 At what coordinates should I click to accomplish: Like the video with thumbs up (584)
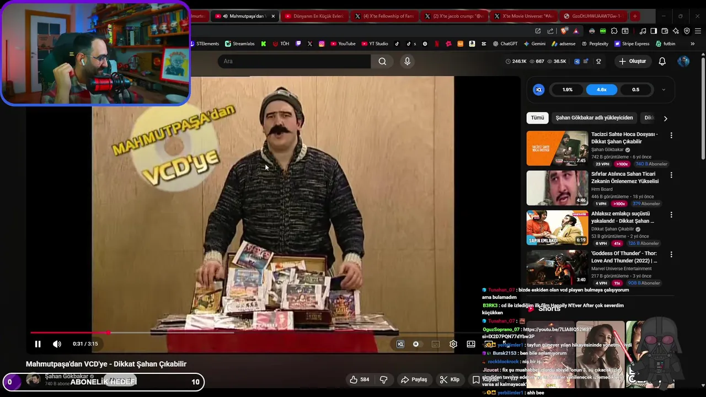359,379
